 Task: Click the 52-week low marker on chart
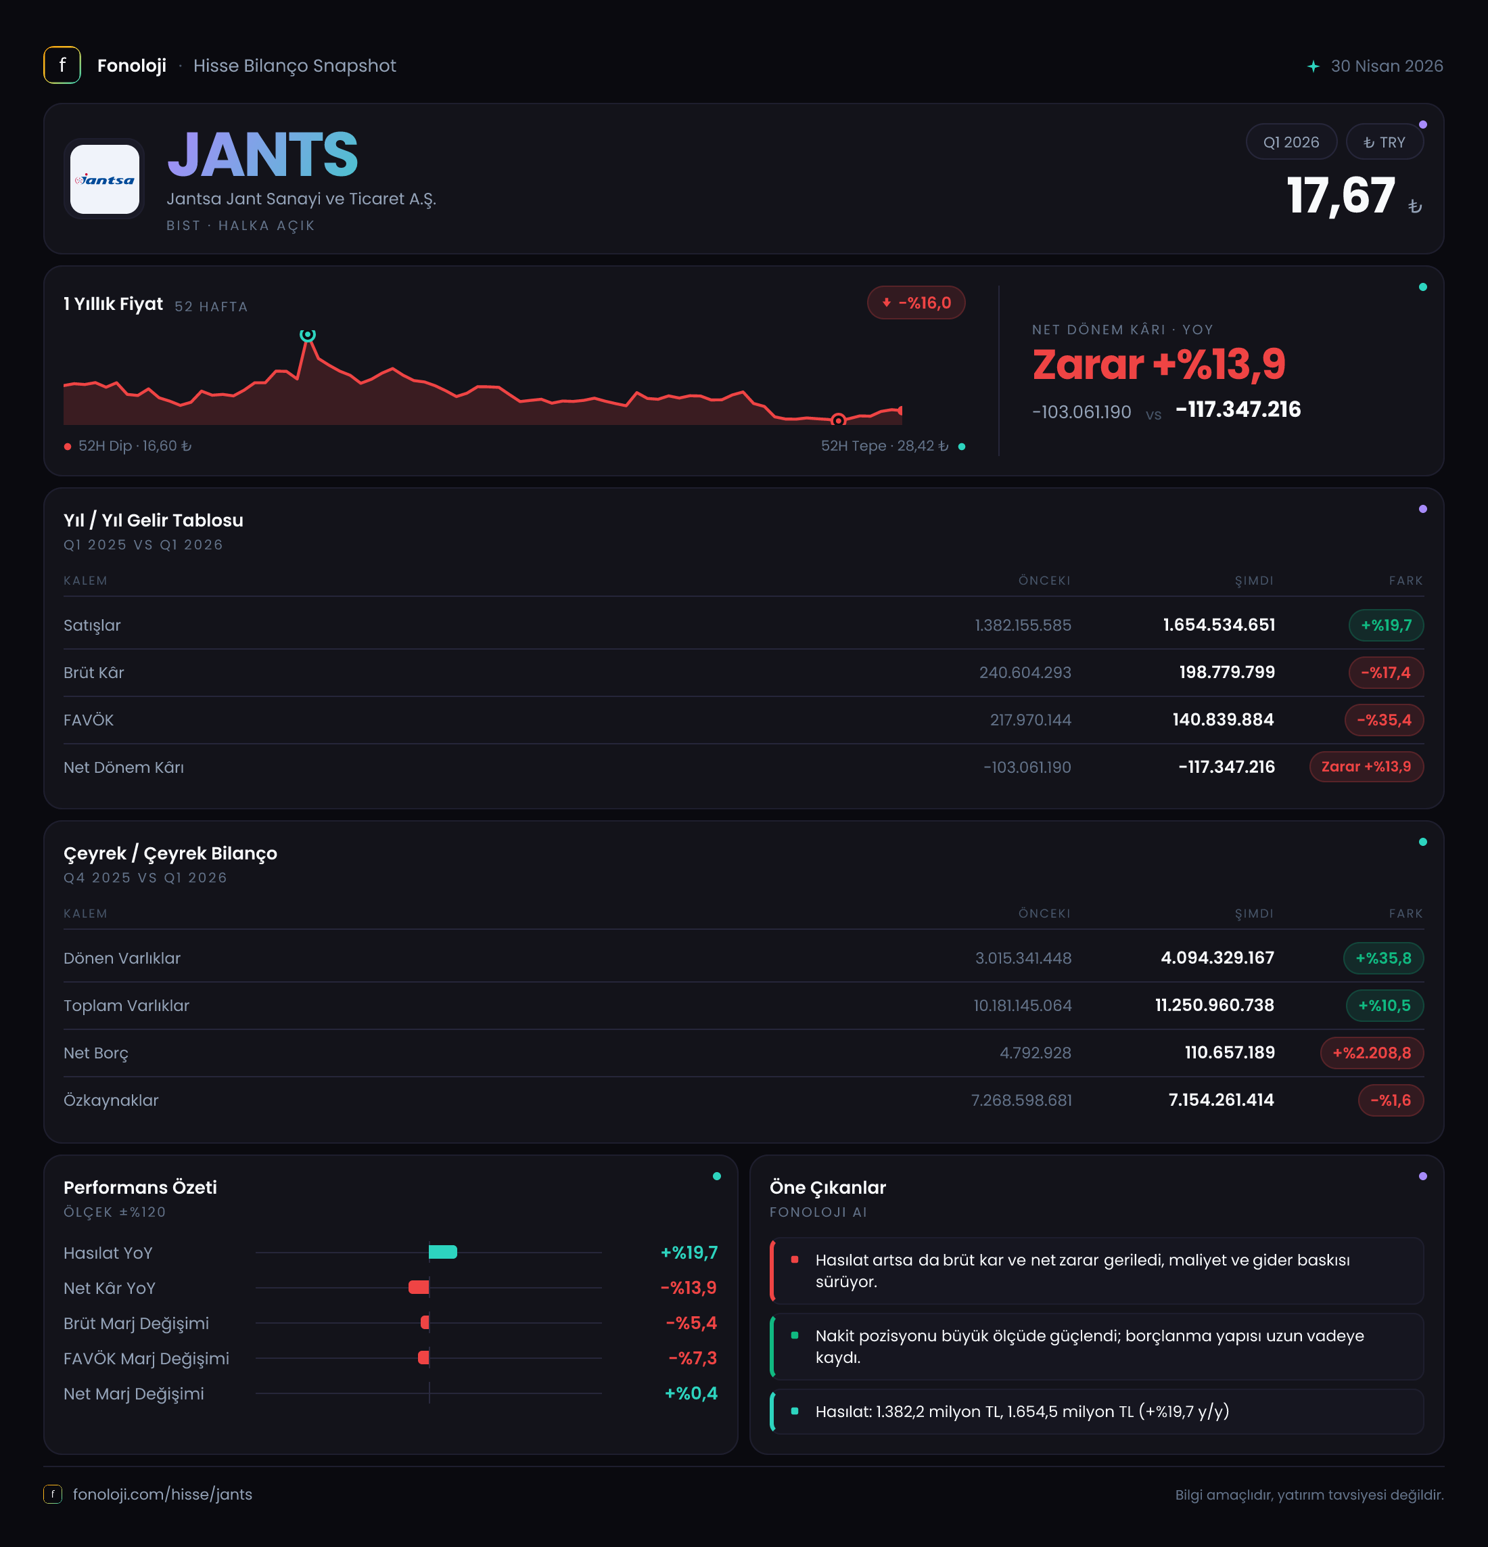[839, 420]
